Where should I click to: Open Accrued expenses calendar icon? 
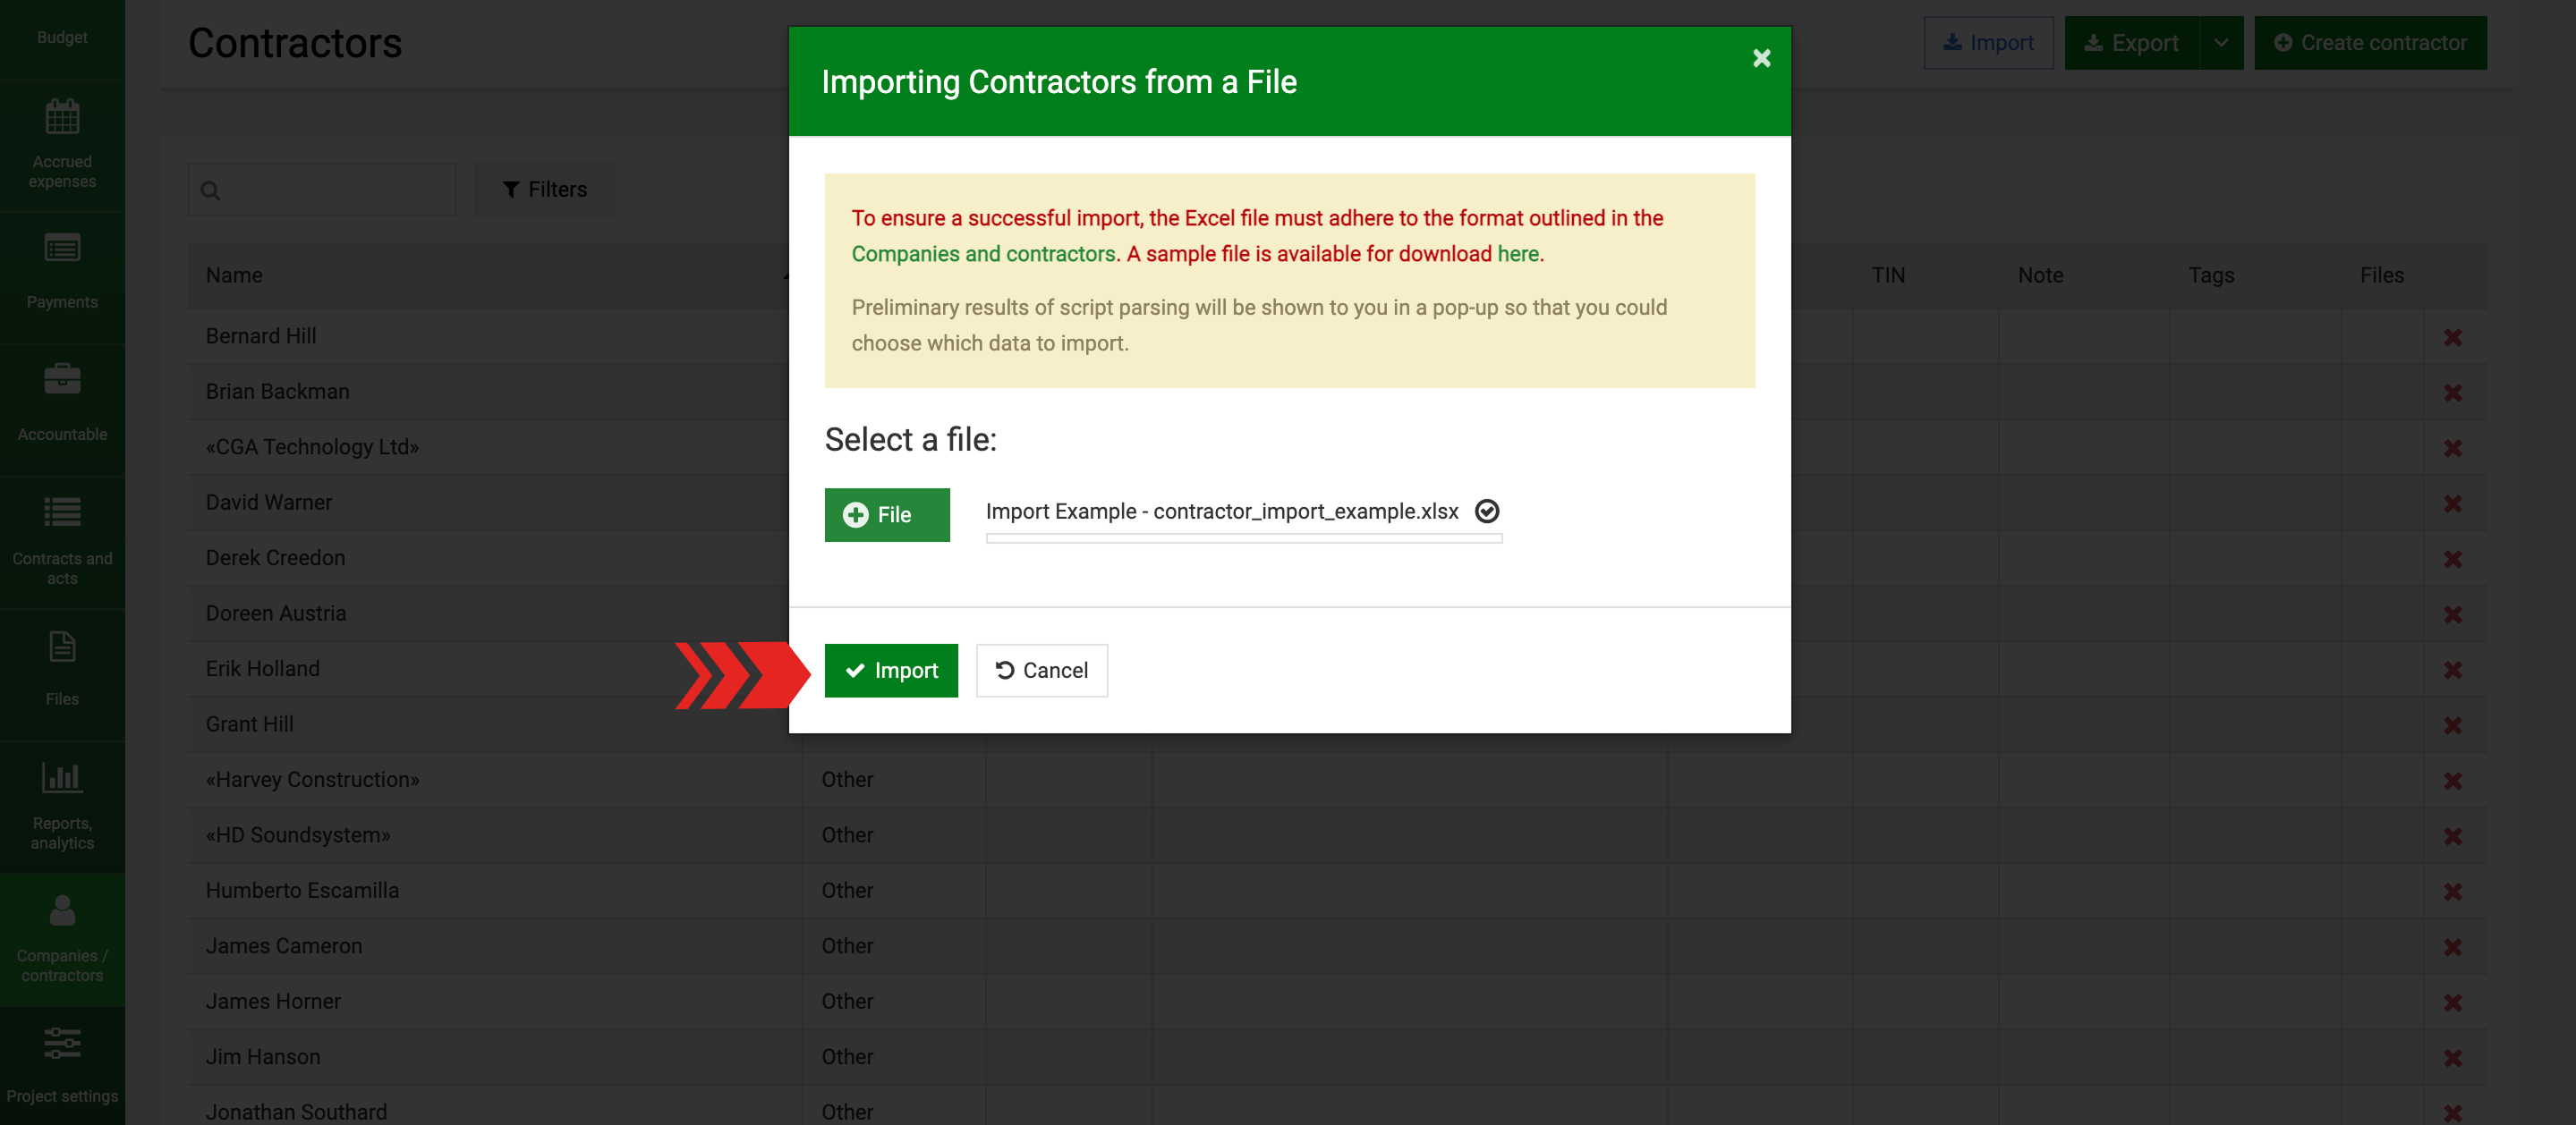click(x=62, y=117)
